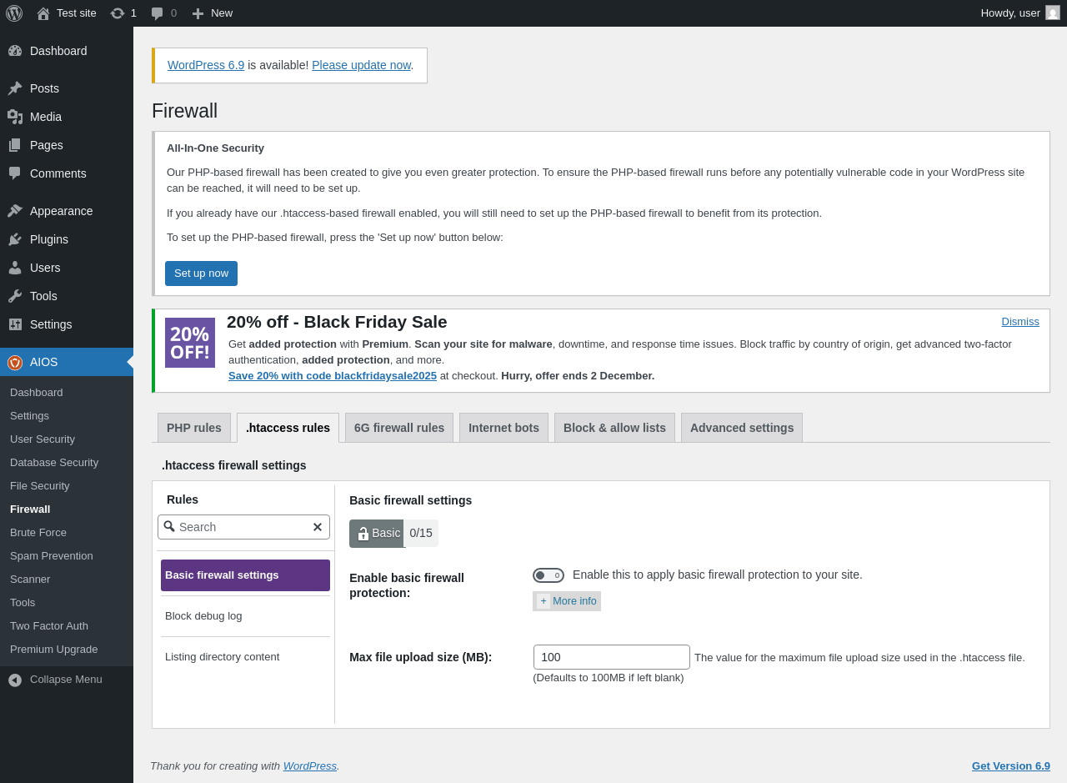Screen dimensions: 1067x783
Task: Open the Plugins menu in sidebar
Action: tap(49, 239)
